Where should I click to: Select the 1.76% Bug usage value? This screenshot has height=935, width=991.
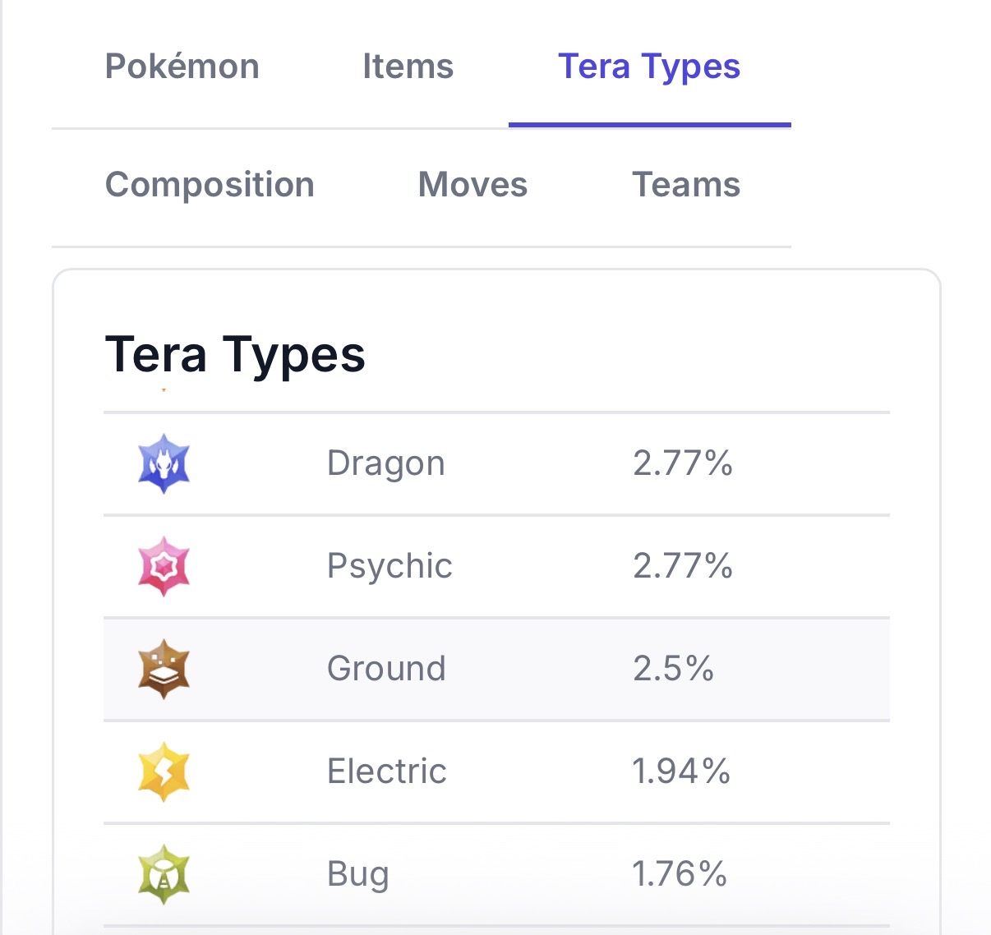click(x=680, y=874)
